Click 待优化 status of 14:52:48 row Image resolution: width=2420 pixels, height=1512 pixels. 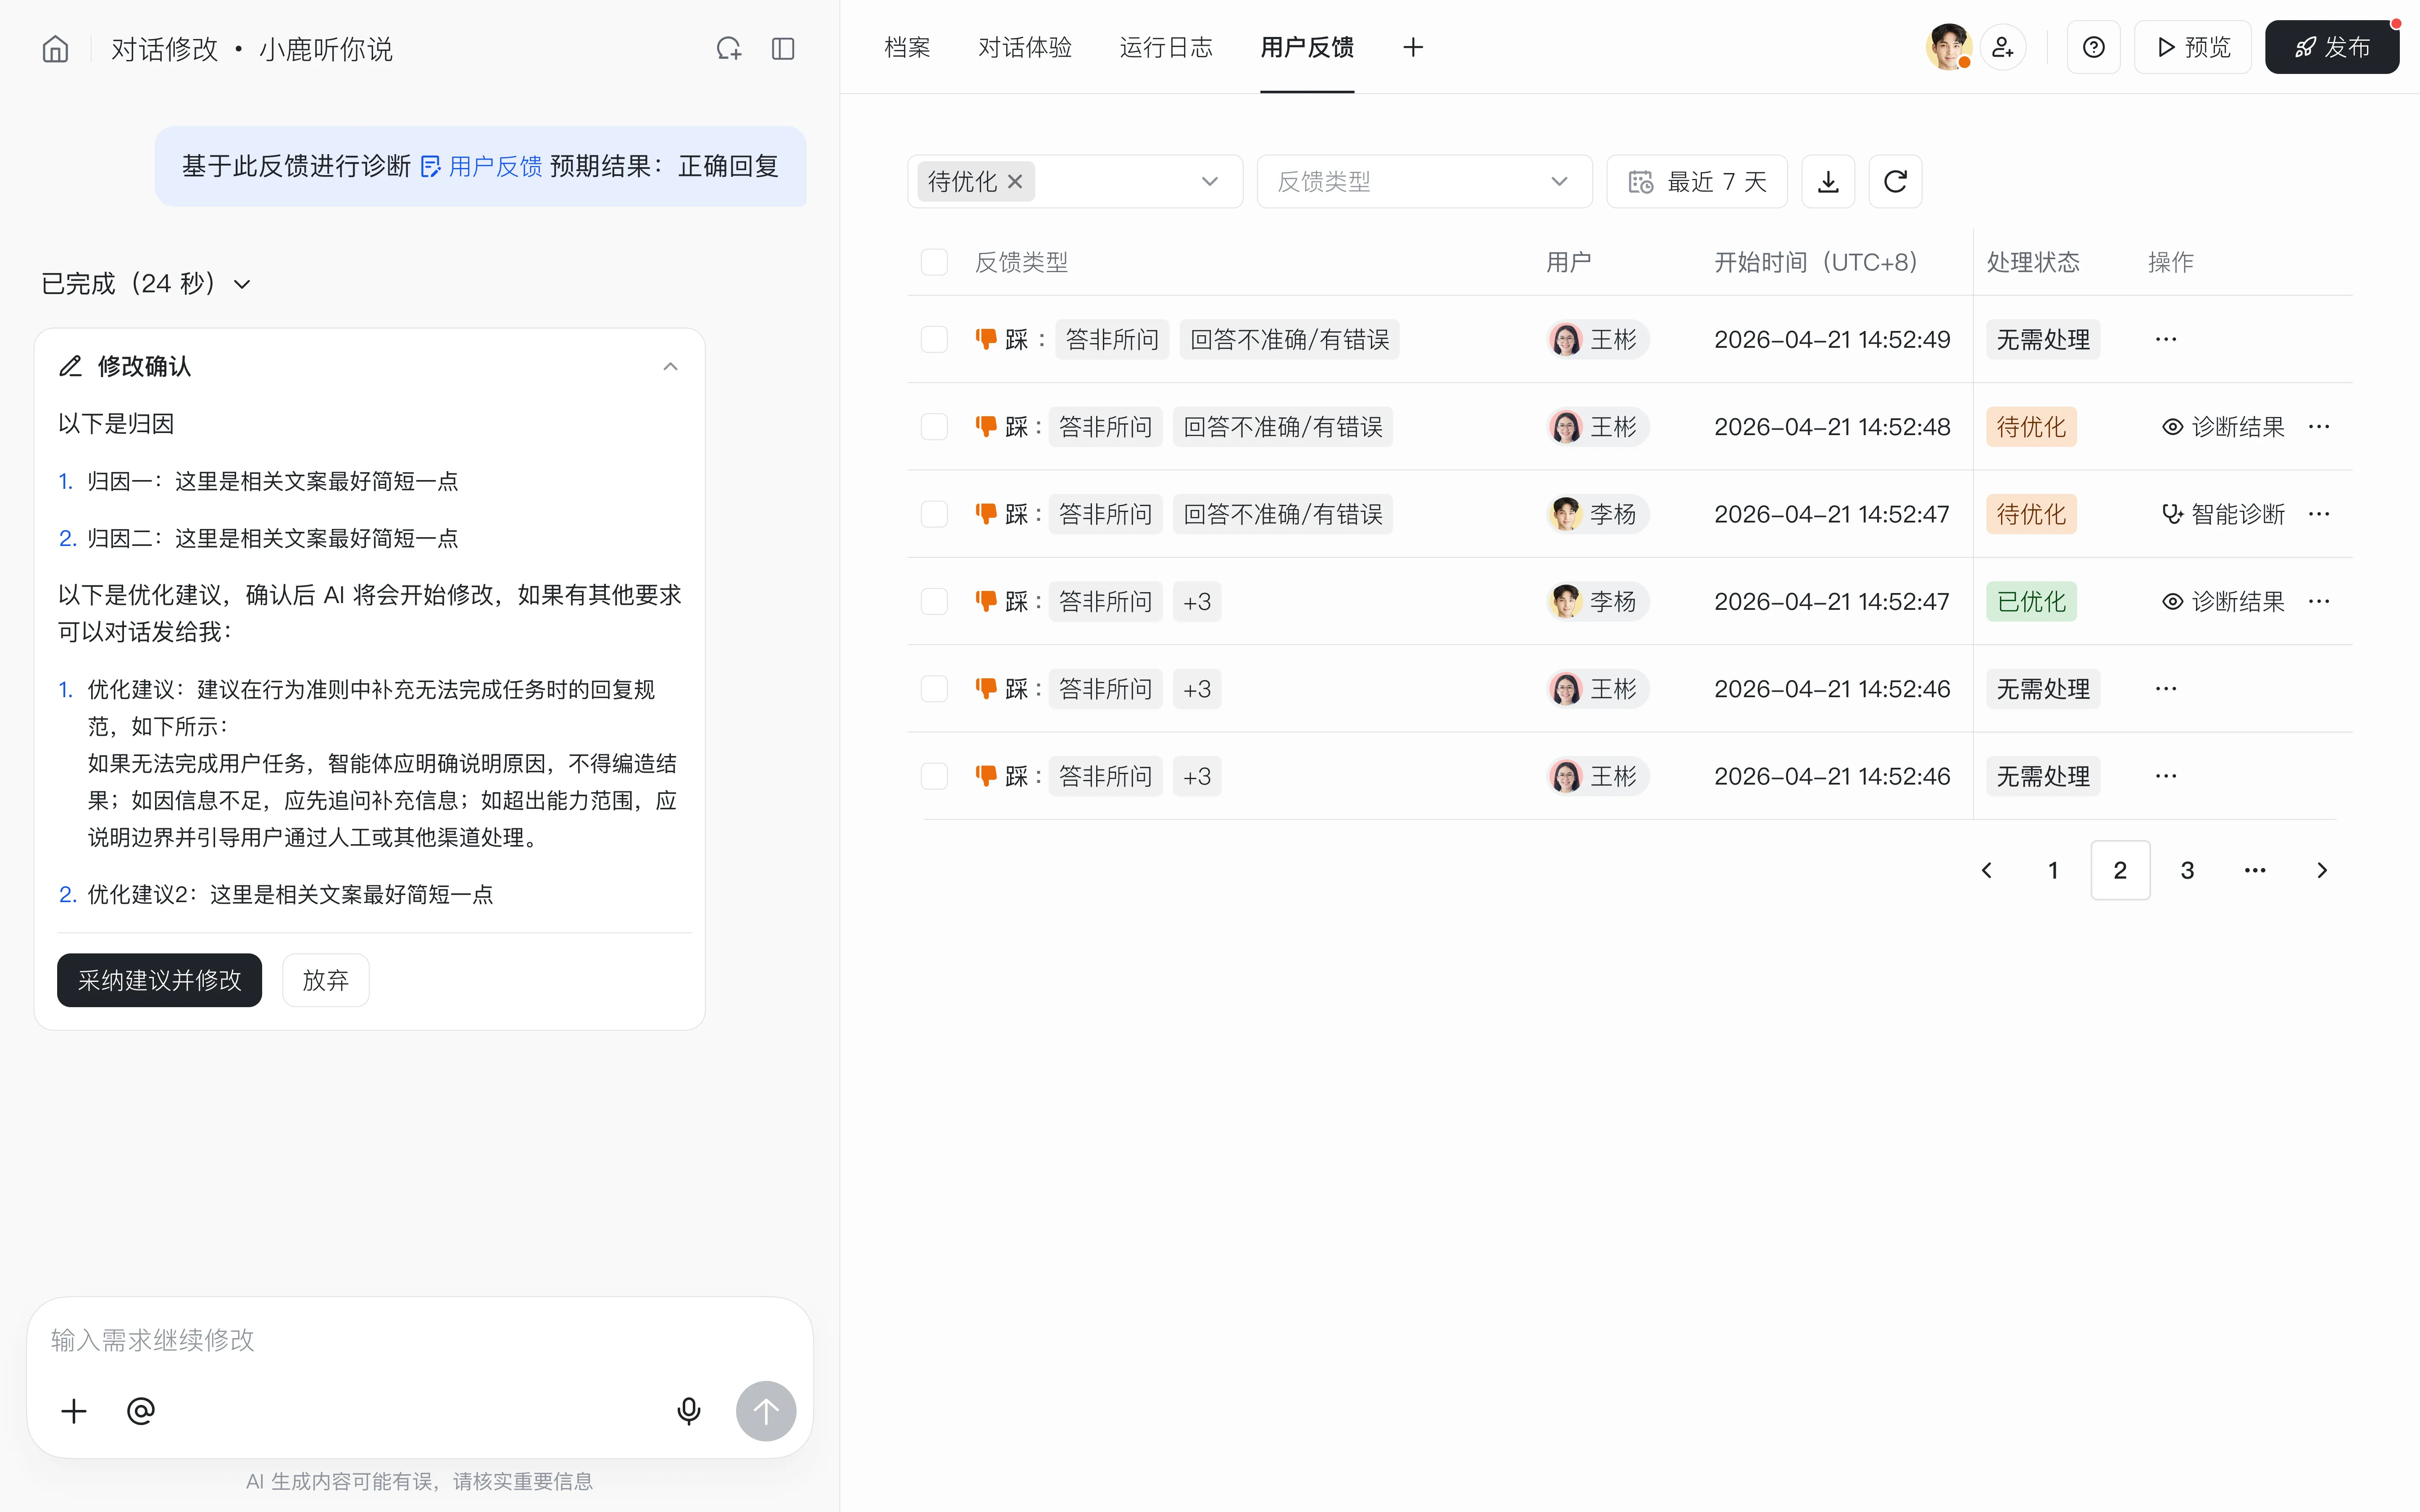(2031, 427)
